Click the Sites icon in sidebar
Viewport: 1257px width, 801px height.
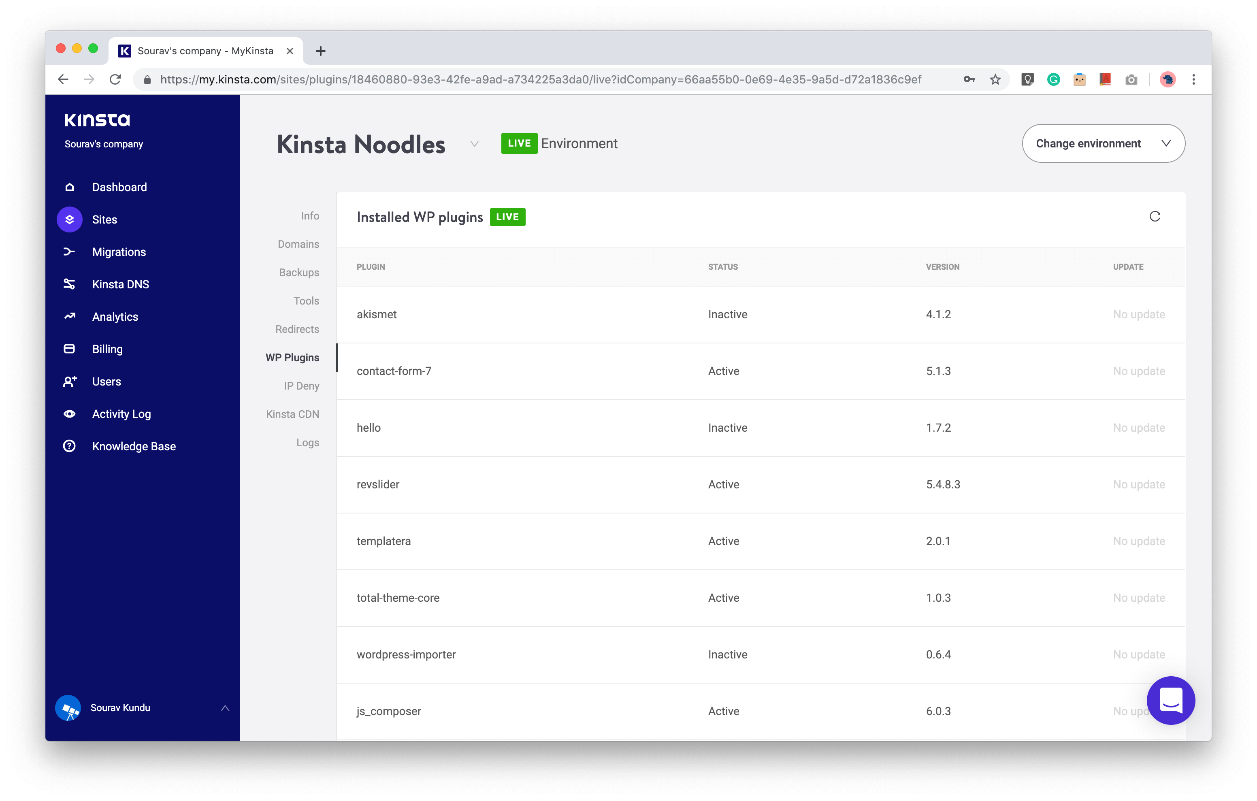pyautogui.click(x=70, y=220)
